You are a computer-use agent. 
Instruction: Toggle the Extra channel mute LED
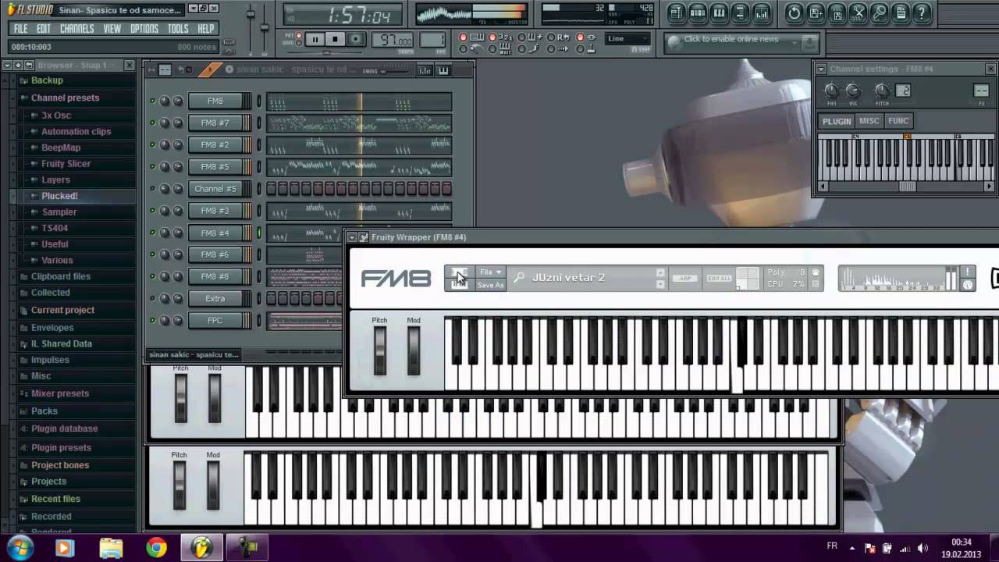[152, 298]
